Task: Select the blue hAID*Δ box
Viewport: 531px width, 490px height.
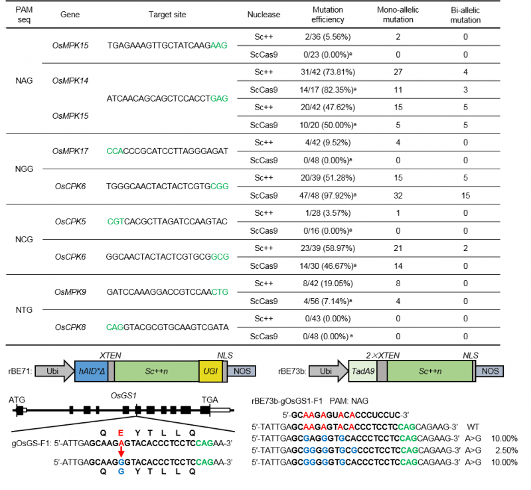Action: [92, 372]
